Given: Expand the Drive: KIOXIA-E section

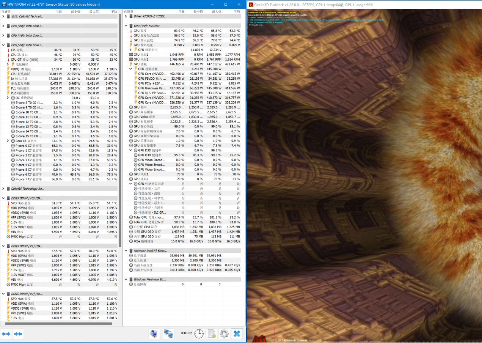Looking at the screenshot, I should tap(126, 16).
